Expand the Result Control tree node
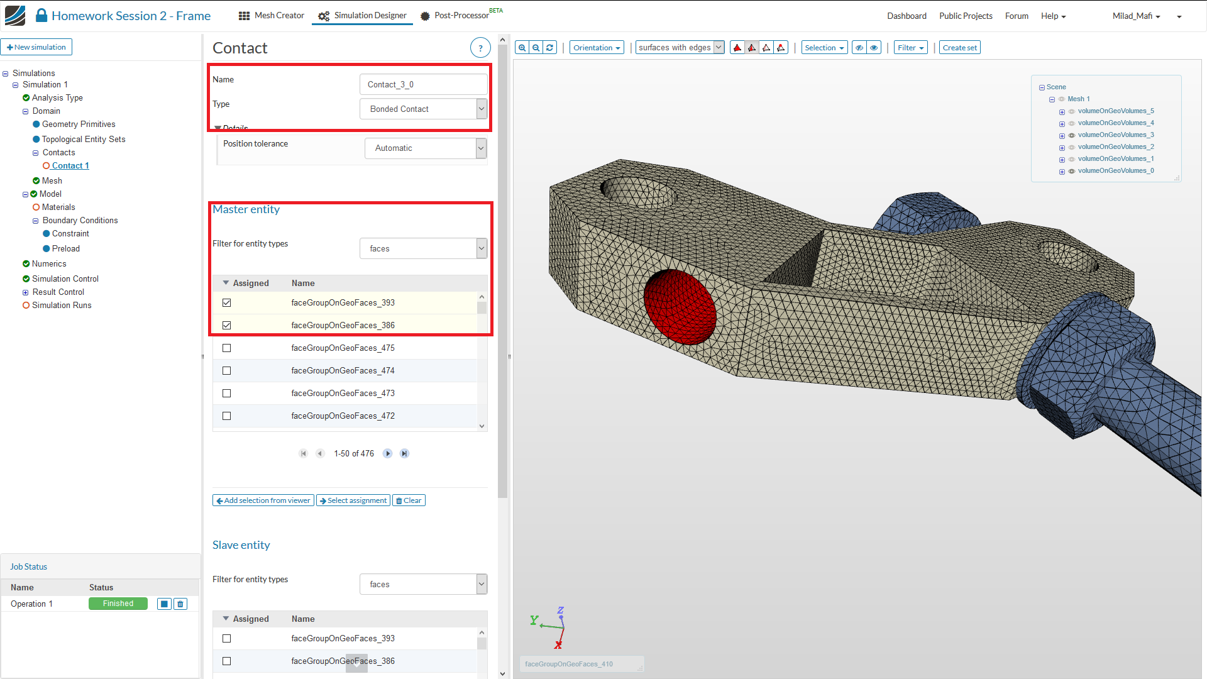1207x679 pixels. (x=26, y=292)
